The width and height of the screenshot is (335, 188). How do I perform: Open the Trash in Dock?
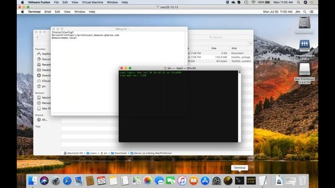tap(302, 181)
